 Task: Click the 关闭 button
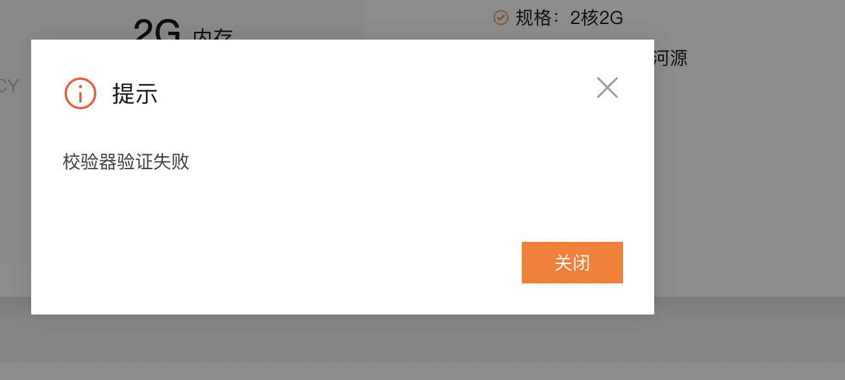[x=572, y=263]
